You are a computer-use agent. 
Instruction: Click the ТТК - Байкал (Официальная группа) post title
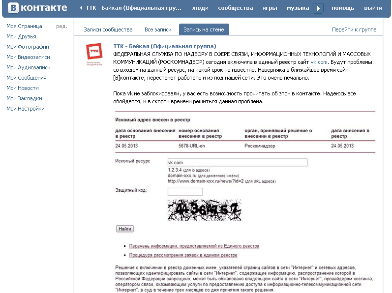pyautogui.click(x=165, y=46)
